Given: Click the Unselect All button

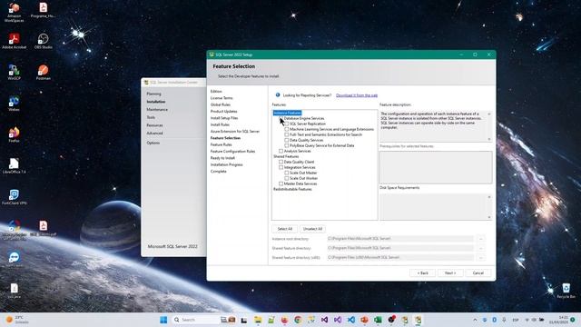Looking at the screenshot, I should (312, 229).
